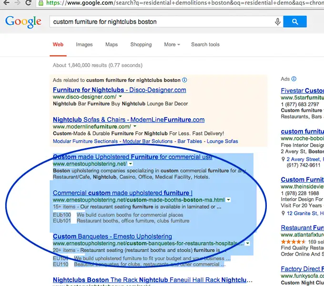Switch to the Maps tab
The image size is (324, 286).
click(111, 44)
